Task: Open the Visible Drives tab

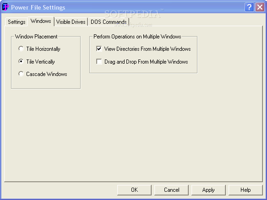Action: (x=71, y=22)
